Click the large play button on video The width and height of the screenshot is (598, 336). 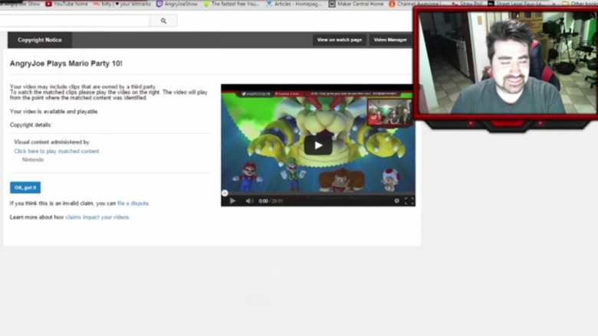coord(317,145)
